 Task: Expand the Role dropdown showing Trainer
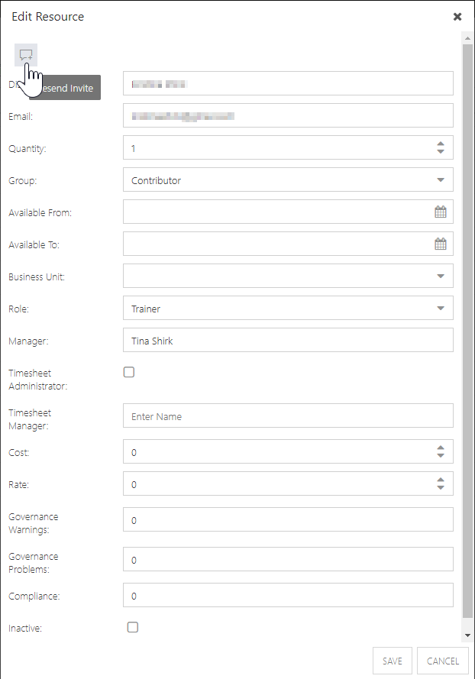click(441, 309)
